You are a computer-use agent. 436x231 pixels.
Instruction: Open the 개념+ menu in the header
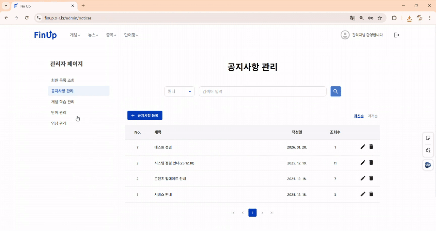[75, 35]
